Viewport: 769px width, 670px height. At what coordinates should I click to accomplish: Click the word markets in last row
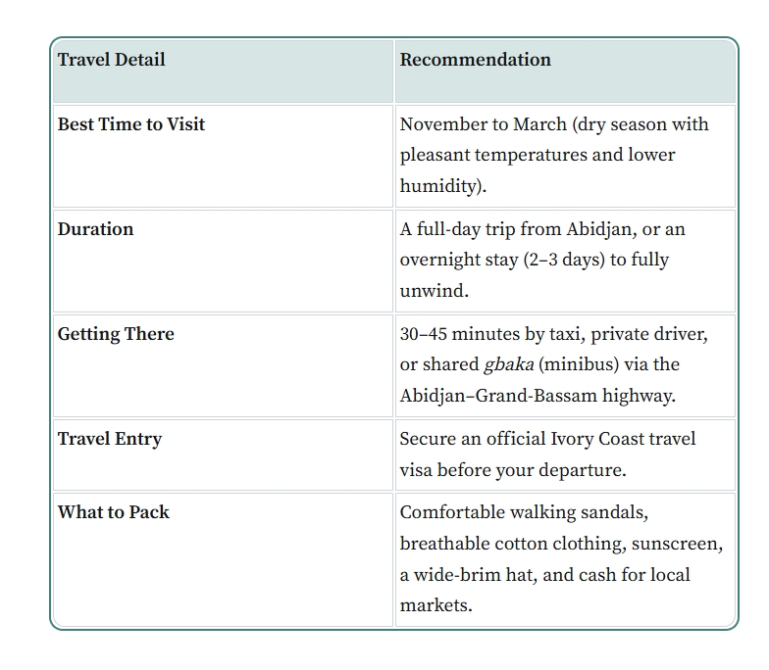[x=436, y=605]
